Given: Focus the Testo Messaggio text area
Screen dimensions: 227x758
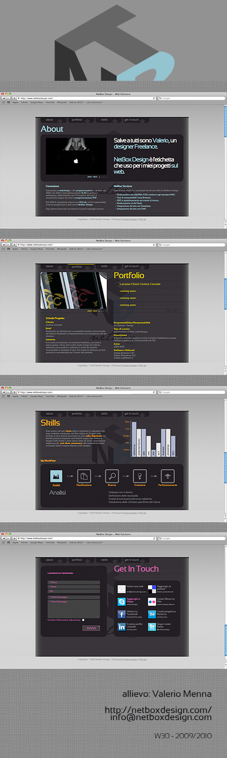Looking at the screenshot, I should pos(74,608).
